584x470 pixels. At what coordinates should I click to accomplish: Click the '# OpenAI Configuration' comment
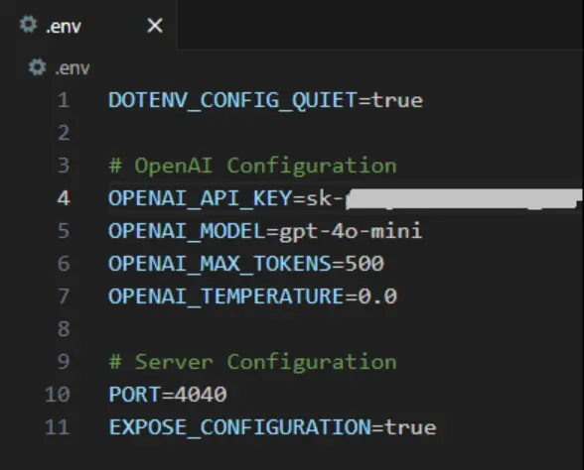253,166
